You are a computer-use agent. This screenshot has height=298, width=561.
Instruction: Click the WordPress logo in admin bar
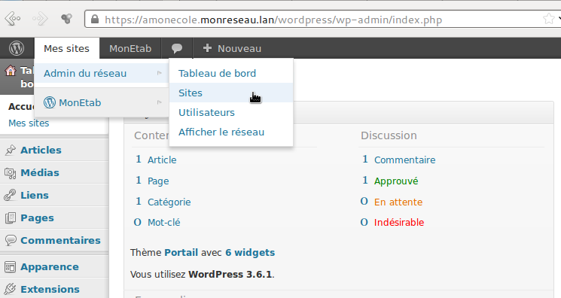[17, 48]
